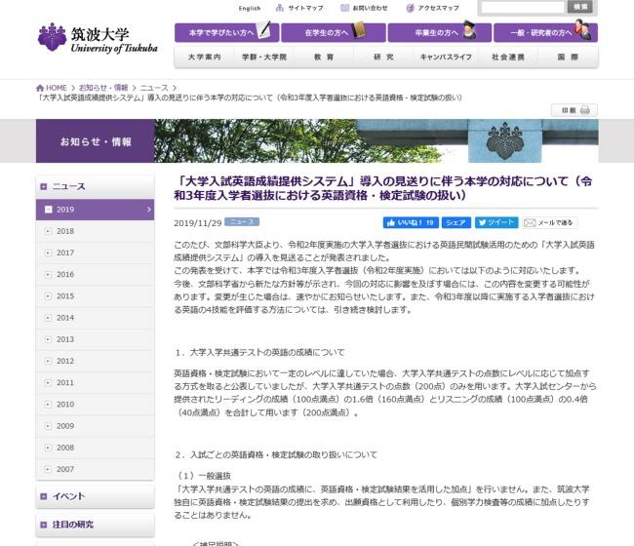Click the ニュース sidebar heading

click(x=95, y=186)
